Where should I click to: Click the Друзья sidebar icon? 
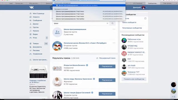click(30, 24)
